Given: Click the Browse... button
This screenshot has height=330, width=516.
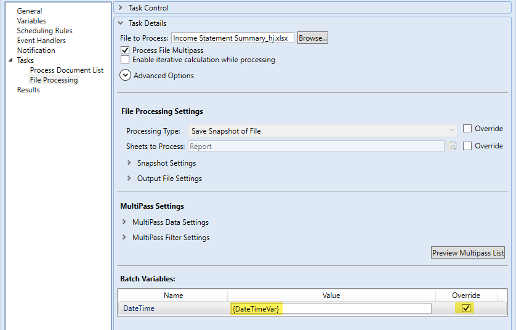Looking at the screenshot, I should coord(313,38).
